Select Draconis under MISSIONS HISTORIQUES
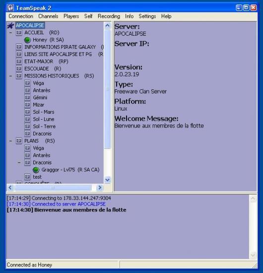This screenshot has width=263, height=273. tap(42, 134)
